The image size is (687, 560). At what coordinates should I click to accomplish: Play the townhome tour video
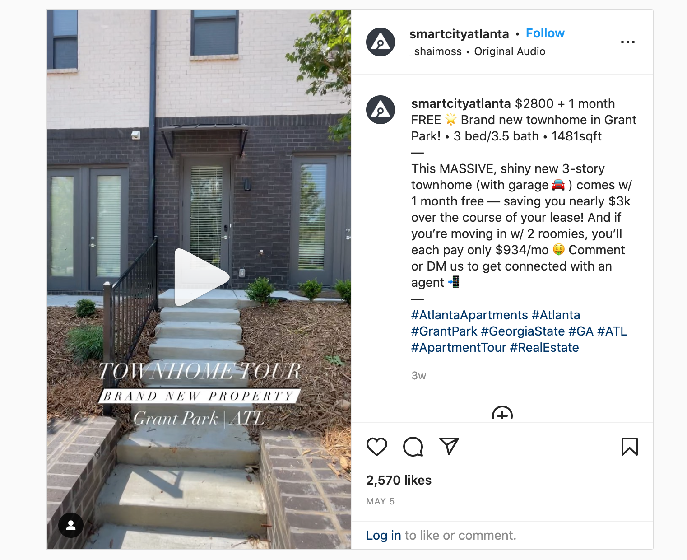coord(201,277)
